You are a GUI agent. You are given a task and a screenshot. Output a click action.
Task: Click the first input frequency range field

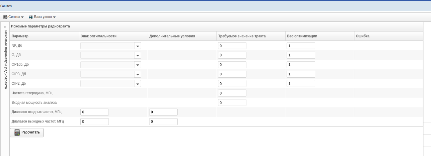click(94, 112)
